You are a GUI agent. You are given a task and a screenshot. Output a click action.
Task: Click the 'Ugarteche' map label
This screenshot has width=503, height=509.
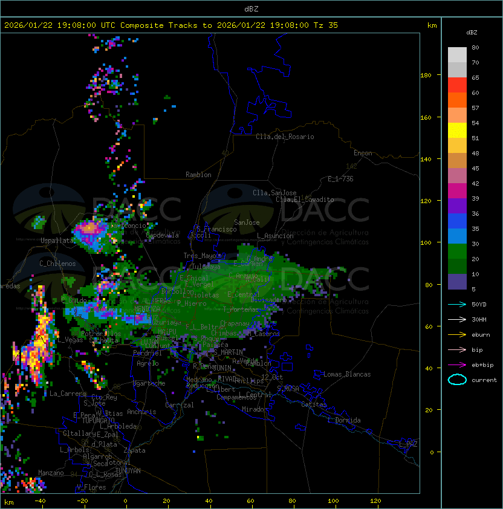[x=149, y=383]
